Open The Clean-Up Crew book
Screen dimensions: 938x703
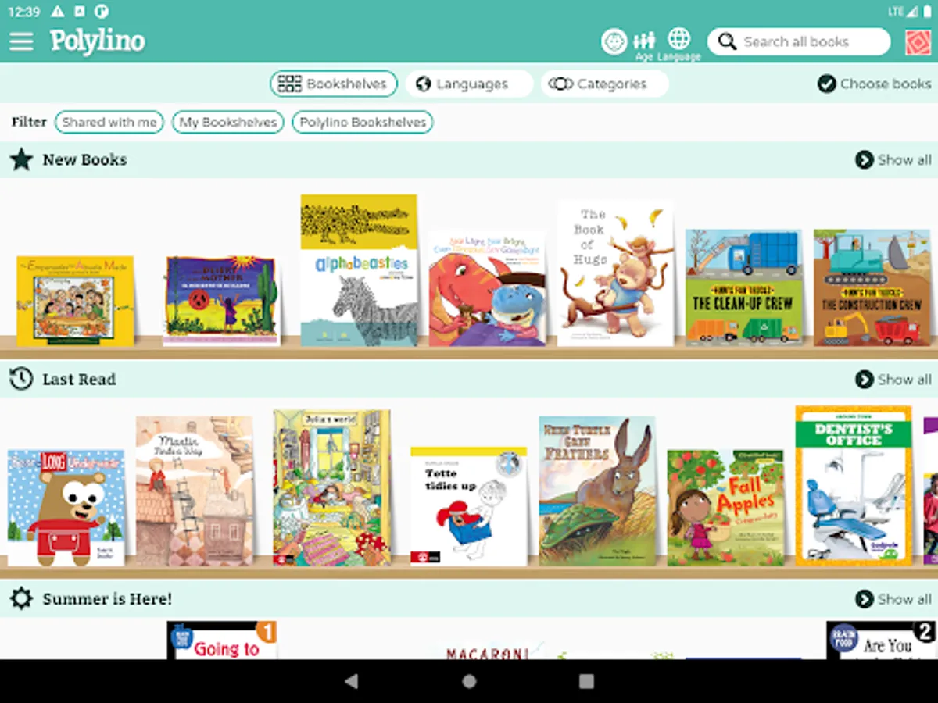744,287
